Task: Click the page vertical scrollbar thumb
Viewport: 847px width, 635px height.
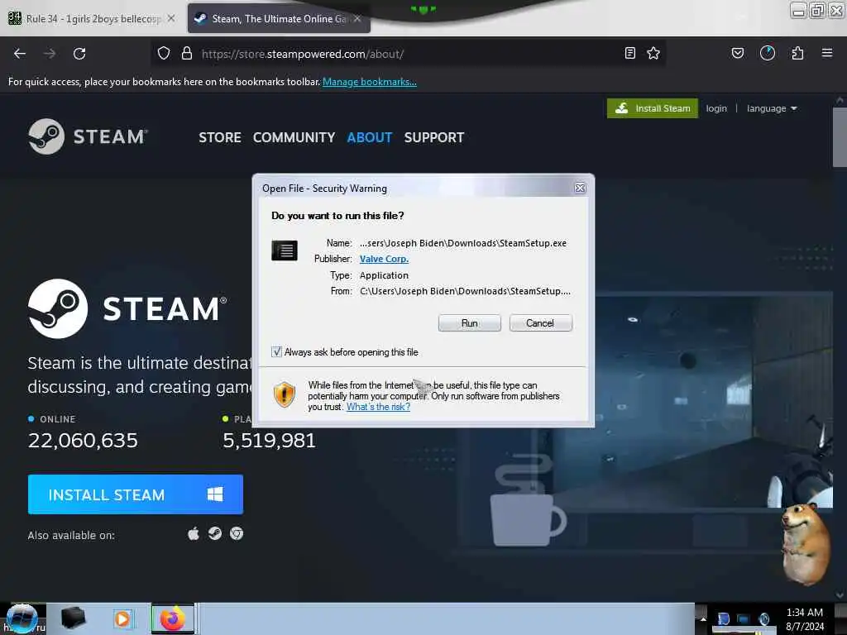Action: (840, 137)
